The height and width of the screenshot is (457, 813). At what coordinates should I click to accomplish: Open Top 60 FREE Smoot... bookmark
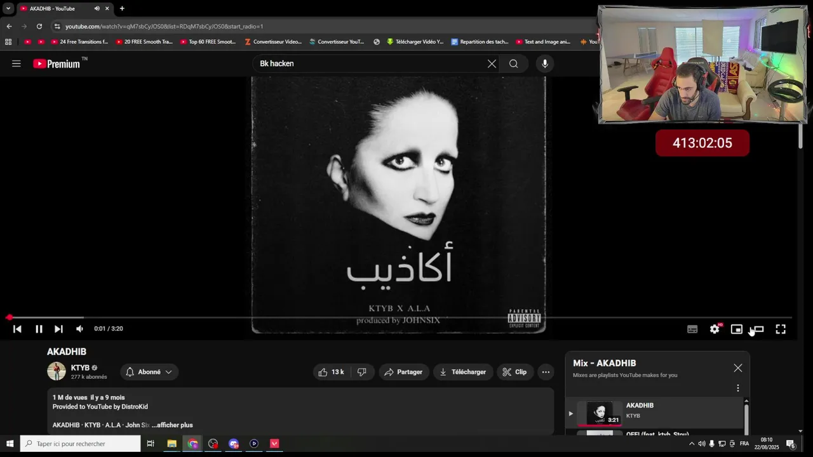(208, 42)
